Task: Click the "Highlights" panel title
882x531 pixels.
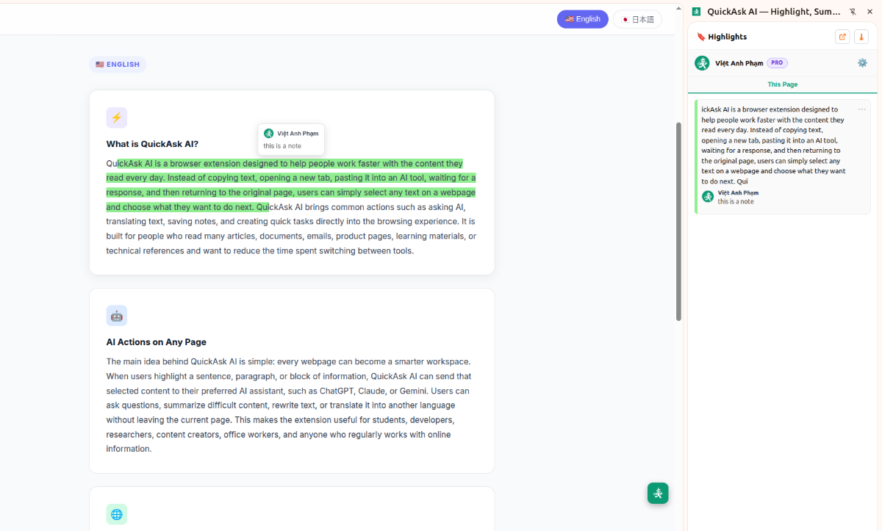Action: tap(727, 37)
